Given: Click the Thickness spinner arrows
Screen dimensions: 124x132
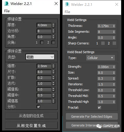Looking at the screenshot, I should coord(114,26).
